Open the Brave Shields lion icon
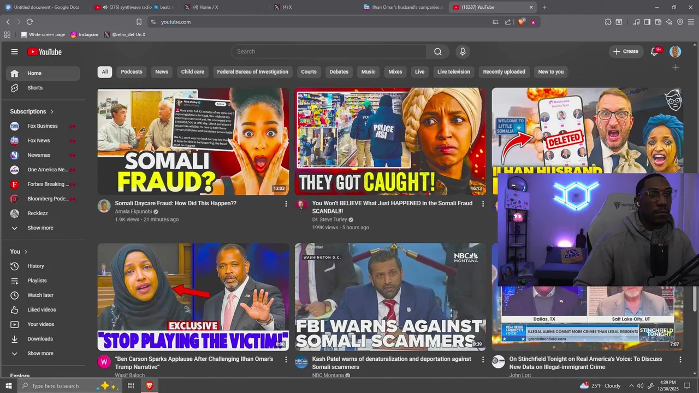This screenshot has width=699, height=393. [521, 22]
